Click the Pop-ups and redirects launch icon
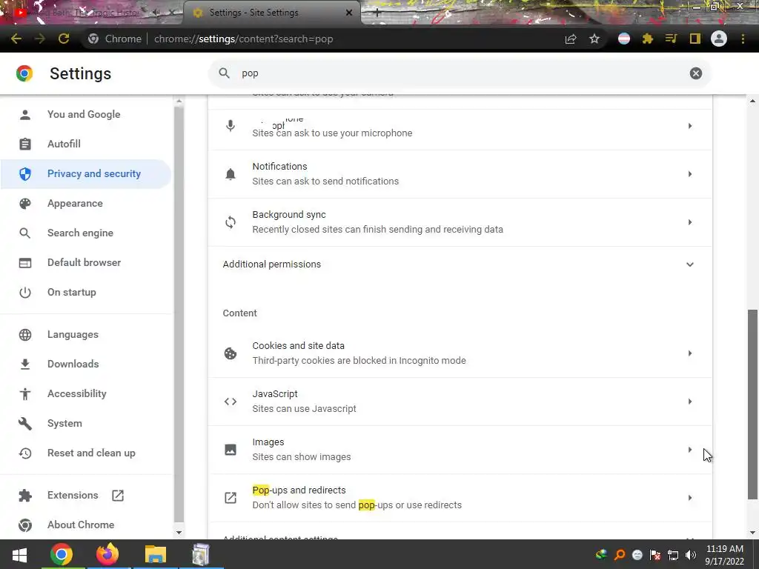The width and height of the screenshot is (759, 569). pos(231,498)
